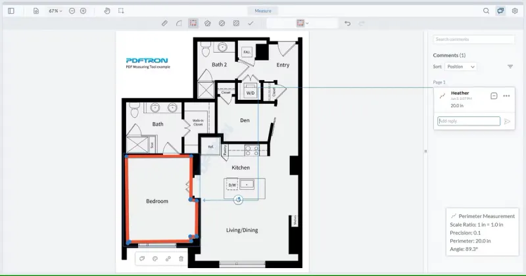Open the Measure toolbar group selector
Screen dimensions: 526x276
click(263, 11)
